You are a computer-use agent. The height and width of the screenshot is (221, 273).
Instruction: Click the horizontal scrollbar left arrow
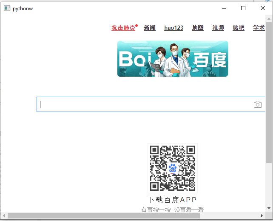[4, 216]
